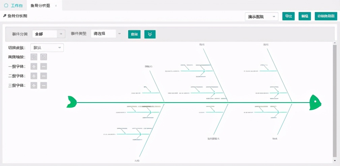Increase the 二级字体 size with its plus button

(34, 76)
